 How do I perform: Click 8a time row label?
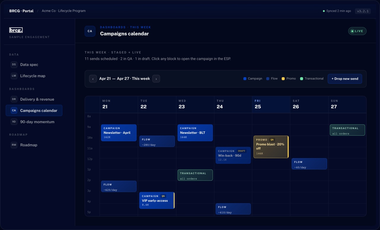[89, 116]
